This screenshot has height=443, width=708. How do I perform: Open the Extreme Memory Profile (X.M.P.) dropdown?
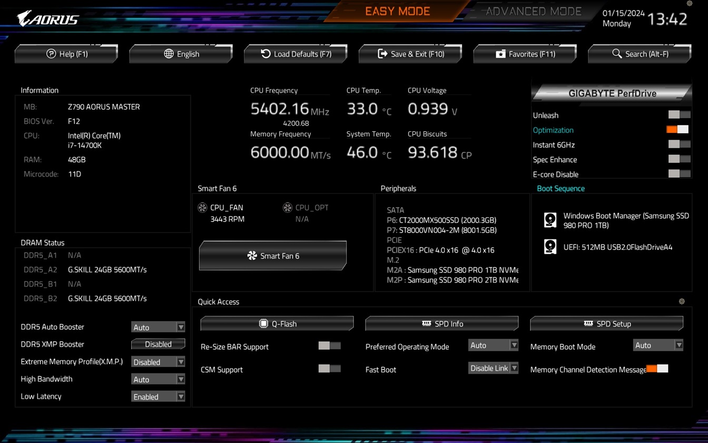[158, 362]
